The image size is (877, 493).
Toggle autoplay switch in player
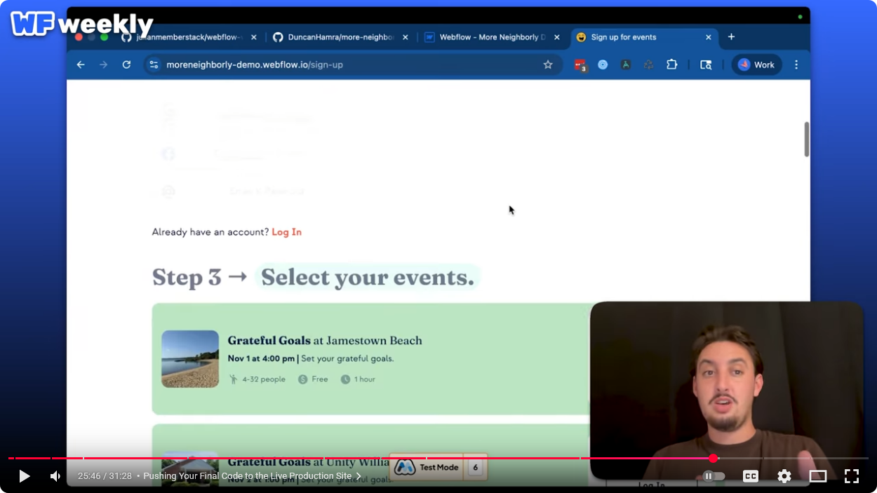pos(714,476)
